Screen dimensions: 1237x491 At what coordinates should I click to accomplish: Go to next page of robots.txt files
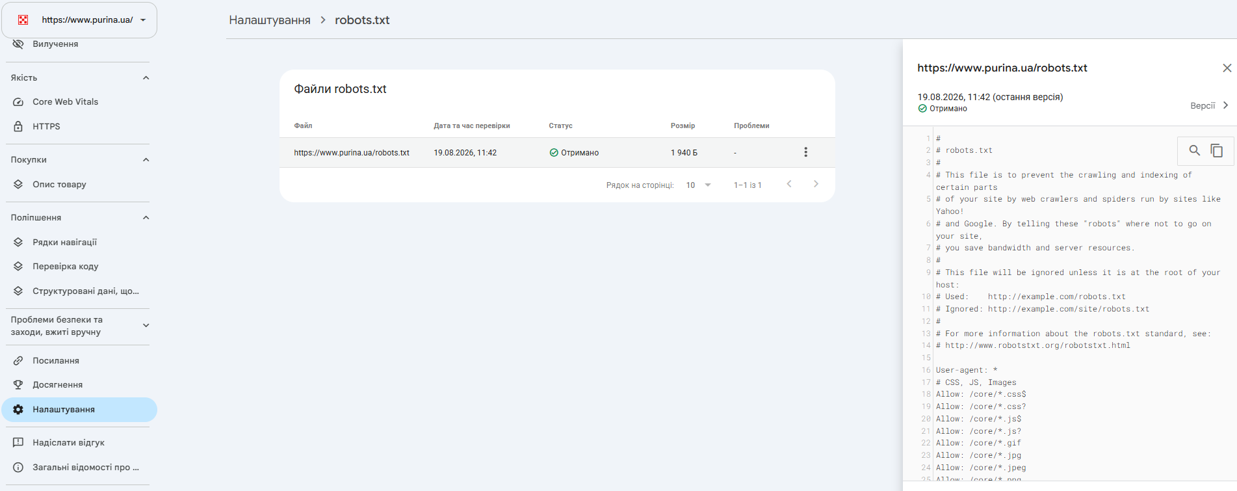pyautogui.click(x=816, y=184)
